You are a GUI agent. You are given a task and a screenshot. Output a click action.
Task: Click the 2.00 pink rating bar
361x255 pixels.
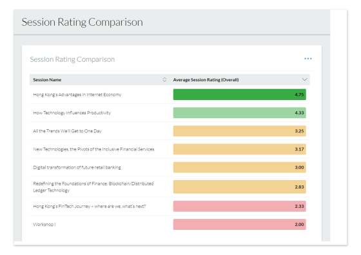(239, 225)
